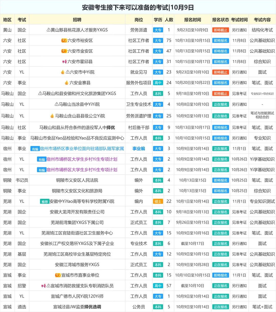This screenshot has height=312, width=276.
Task: Select the 考试 header tab
Action: point(22,19)
